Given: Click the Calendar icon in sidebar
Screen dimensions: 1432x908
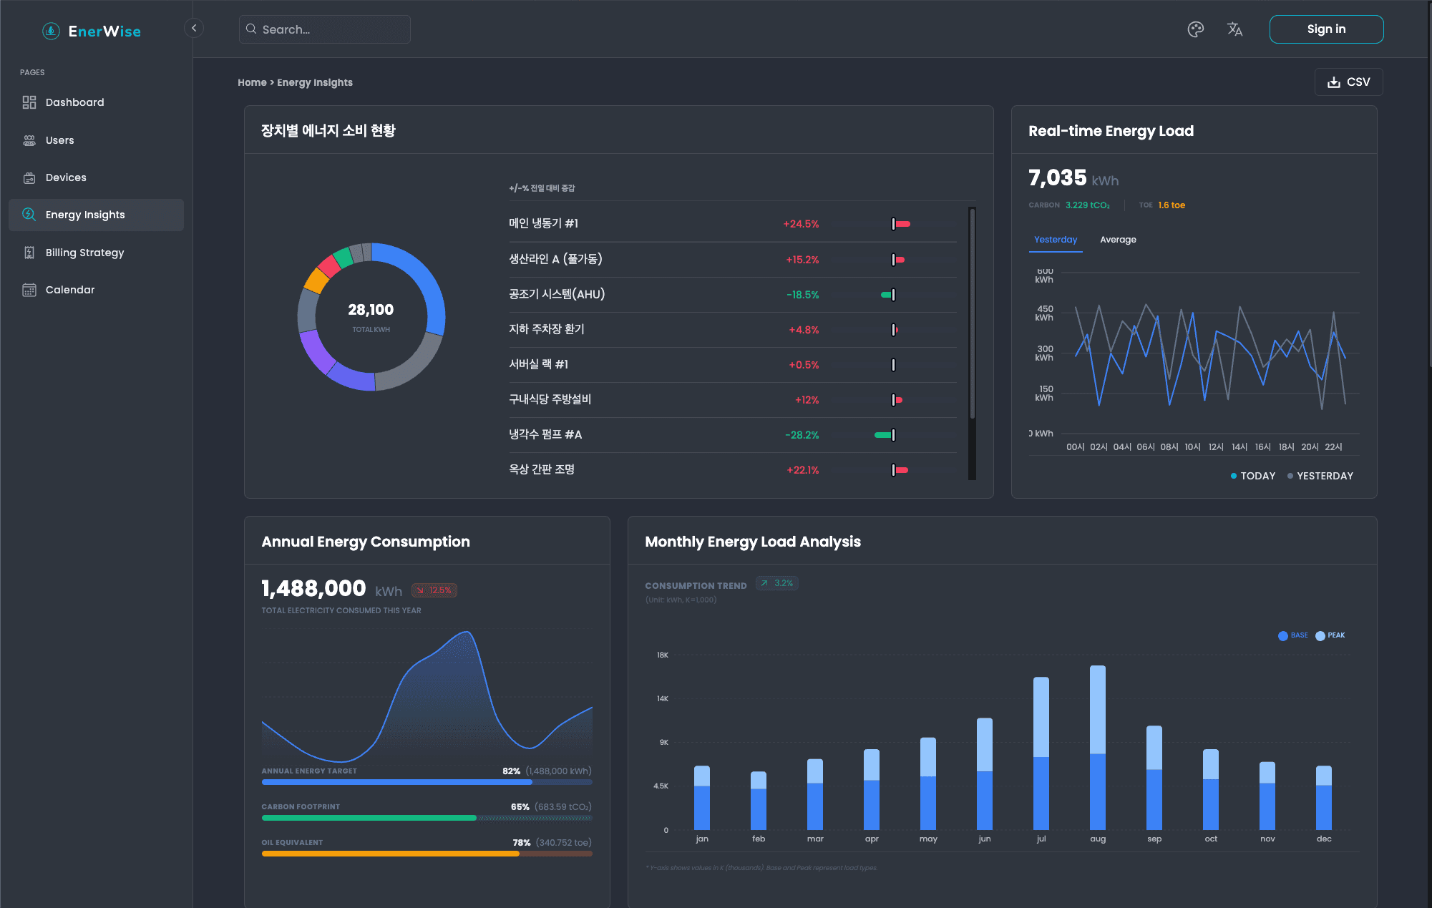Looking at the screenshot, I should pyautogui.click(x=29, y=290).
